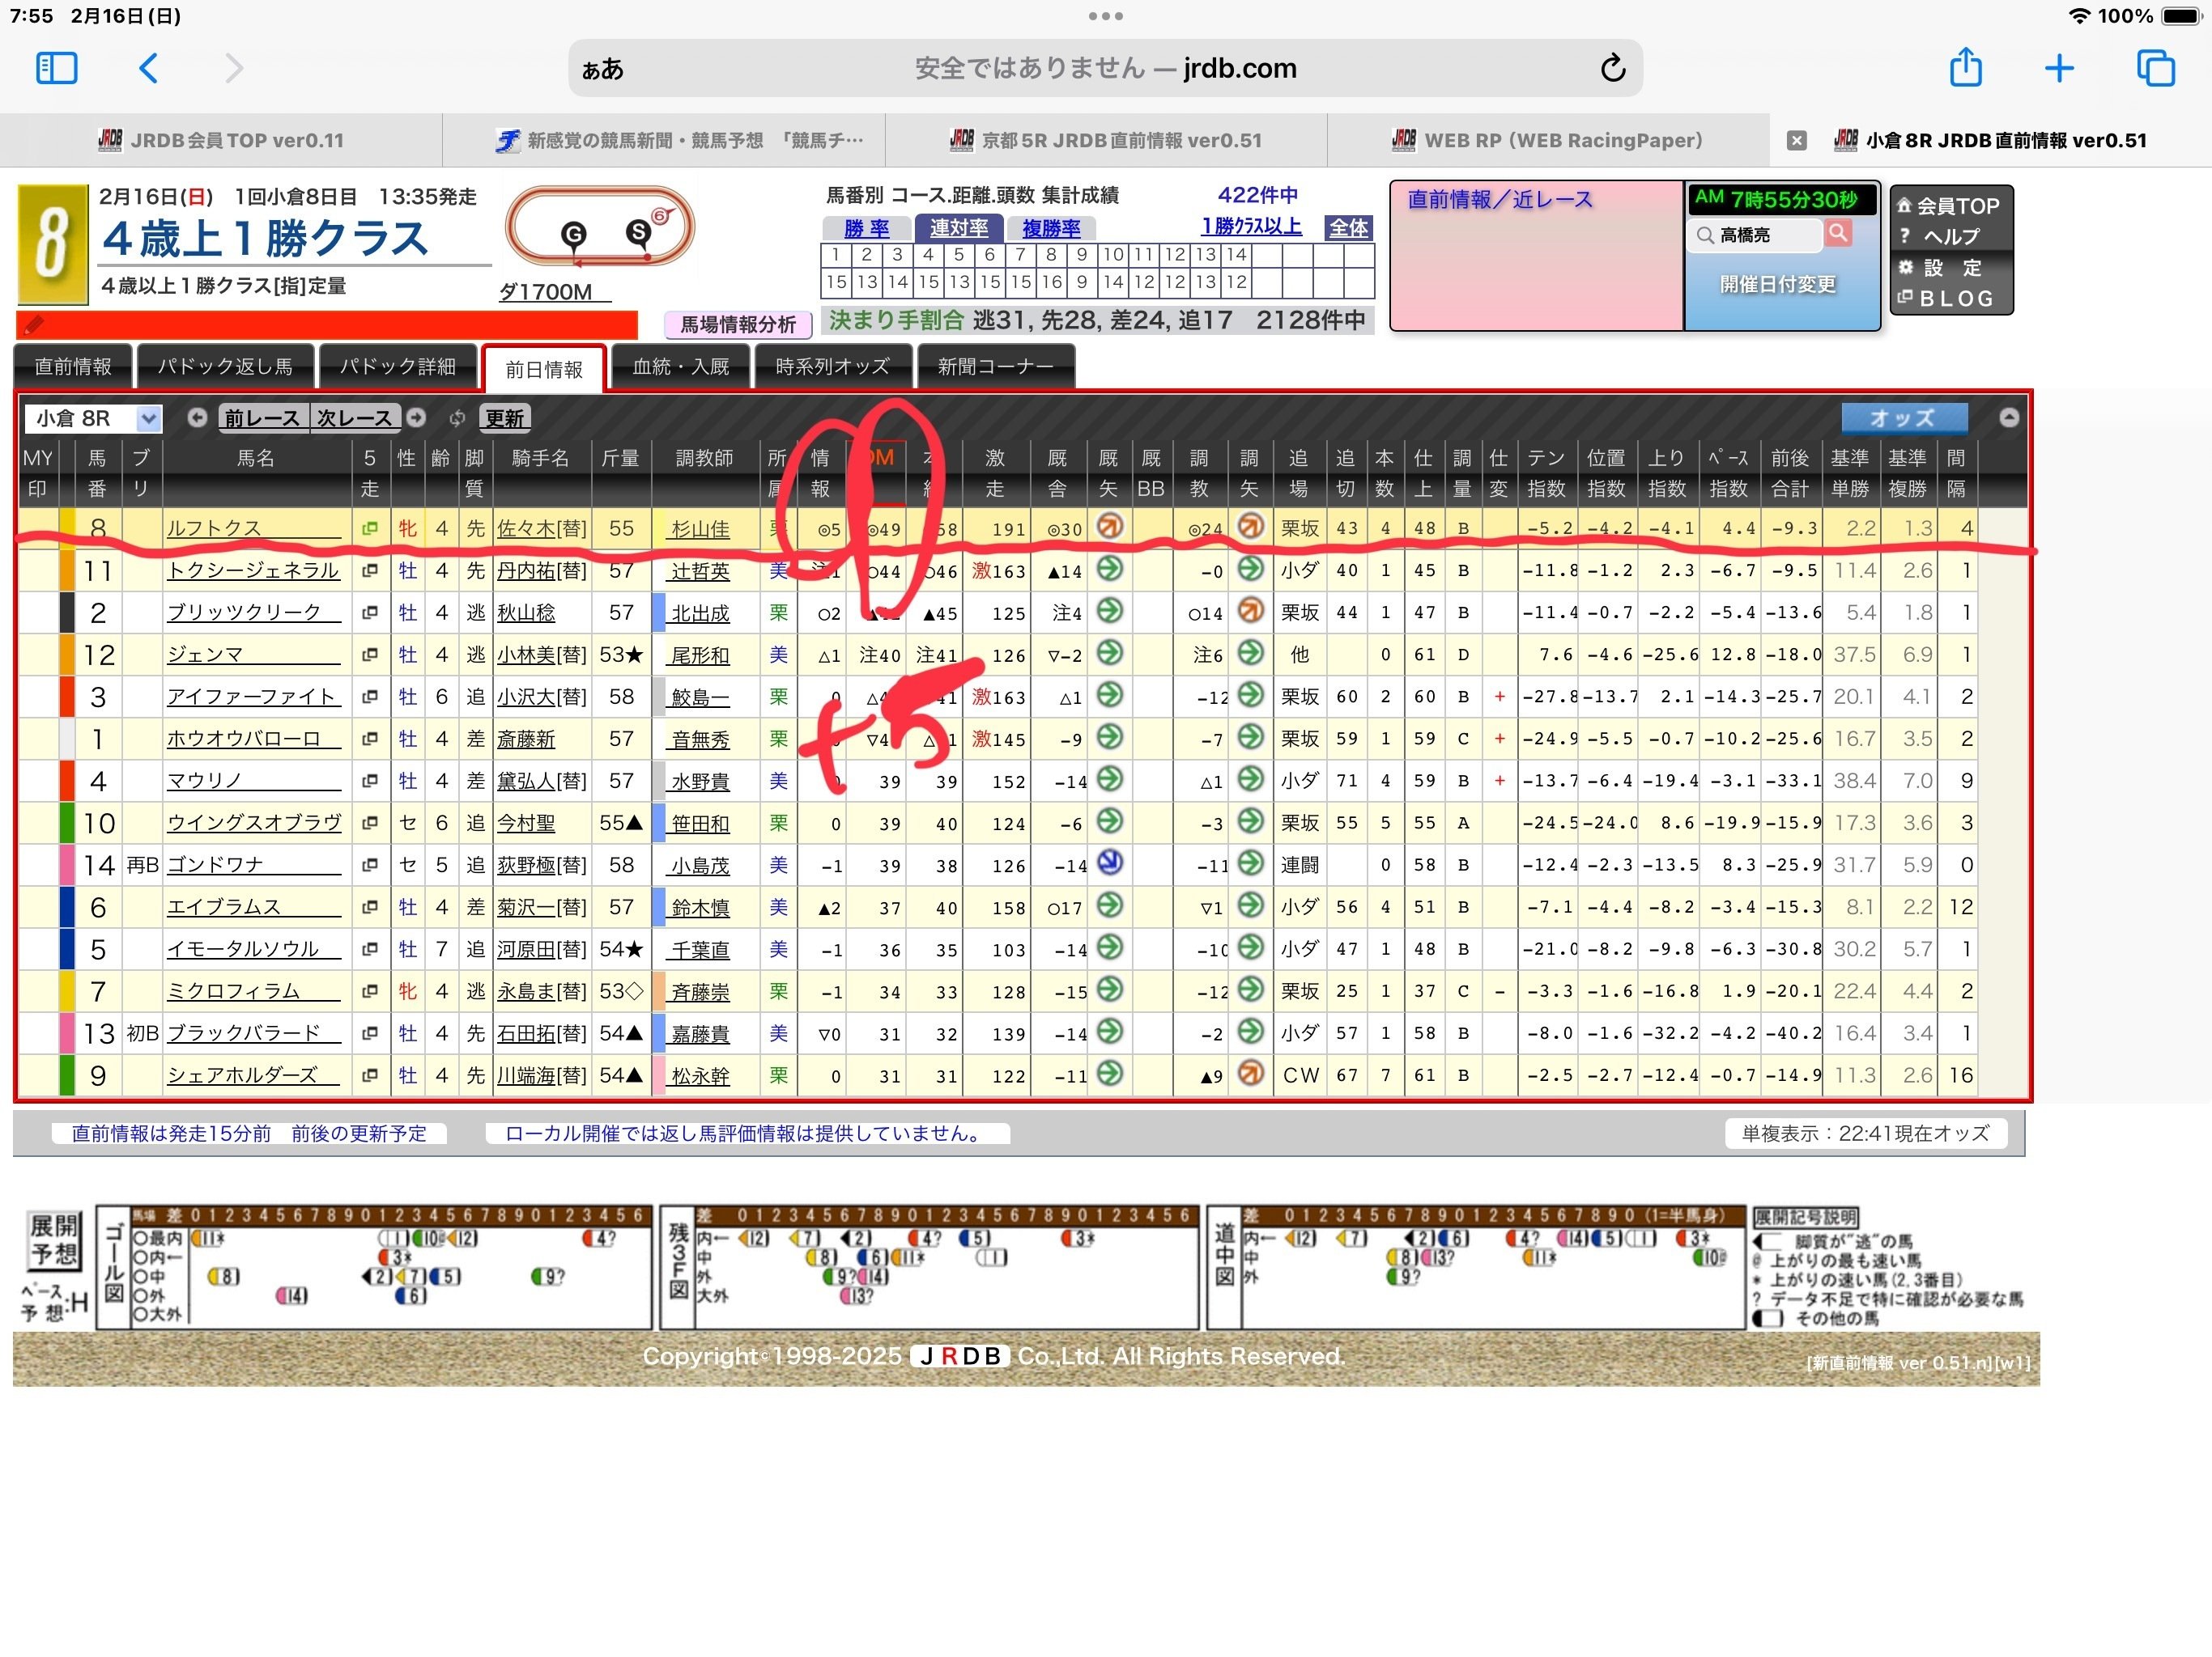This screenshot has height=1657, width=2212.
Task: Open the 5走 icon for アイファーファイト
Action: coord(370,697)
